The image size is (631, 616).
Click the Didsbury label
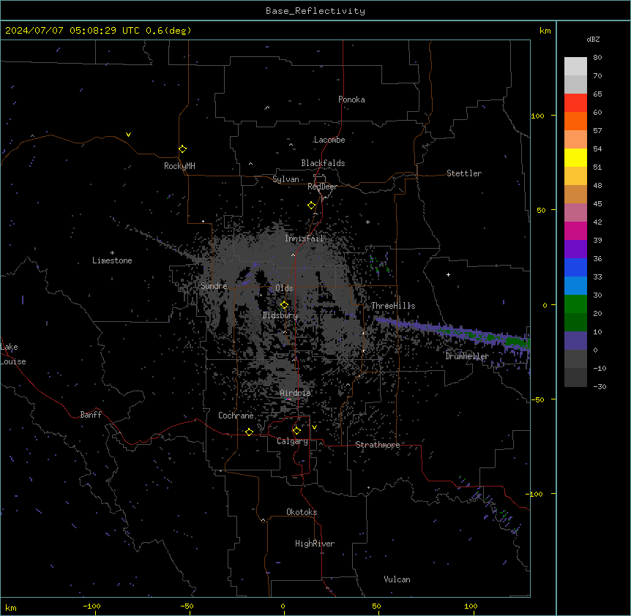pos(280,315)
